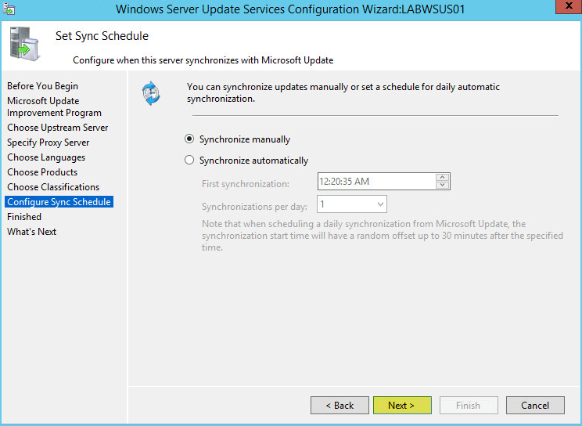Select the Configure Sync Schedule step
Viewport: 582px width, 426px height.
click(59, 202)
